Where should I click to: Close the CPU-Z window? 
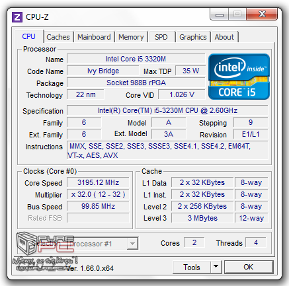pos(262,15)
